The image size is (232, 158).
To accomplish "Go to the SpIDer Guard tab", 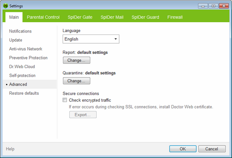I will 145,17.
